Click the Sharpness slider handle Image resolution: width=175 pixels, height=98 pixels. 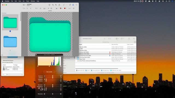[x=53, y=94]
